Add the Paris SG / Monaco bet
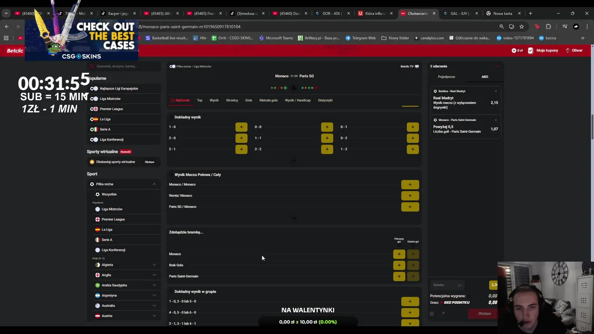The height and width of the screenshot is (334, 594). tap(410, 206)
